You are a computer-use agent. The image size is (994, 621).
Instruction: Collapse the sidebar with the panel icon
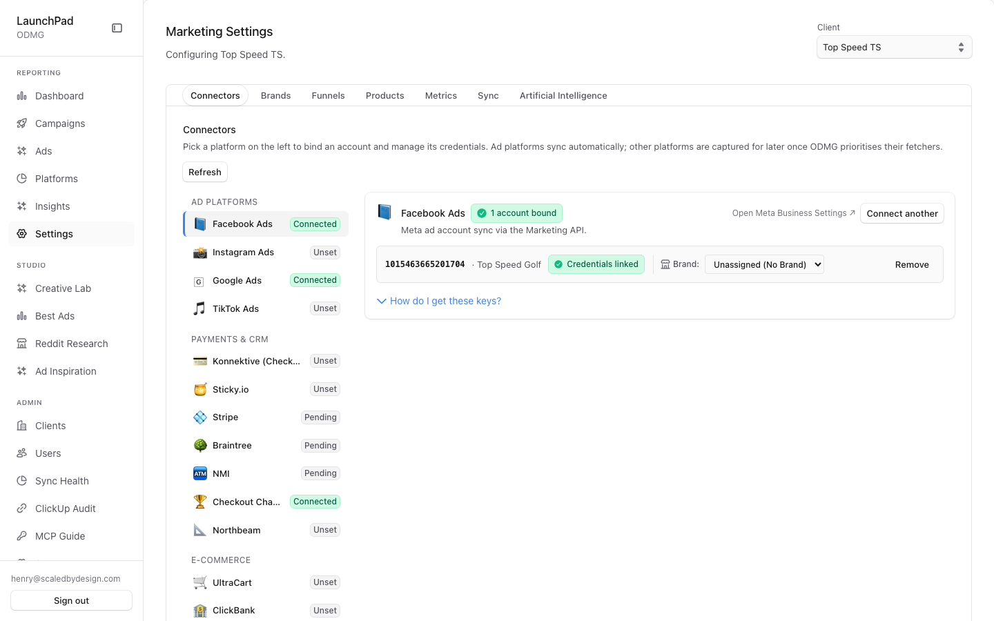coord(117,28)
